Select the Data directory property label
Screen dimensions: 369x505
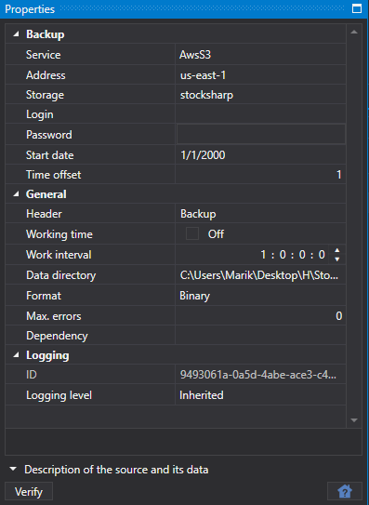tap(60, 275)
